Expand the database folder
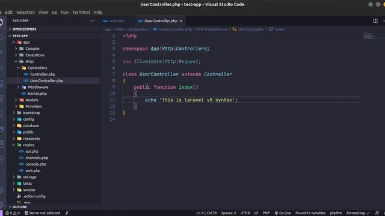The height and width of the screenshot is (216, 385). coord(54,125)
